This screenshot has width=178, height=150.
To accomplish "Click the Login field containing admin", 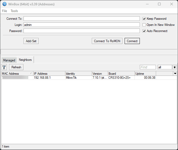I will click(x=82, y=25).
